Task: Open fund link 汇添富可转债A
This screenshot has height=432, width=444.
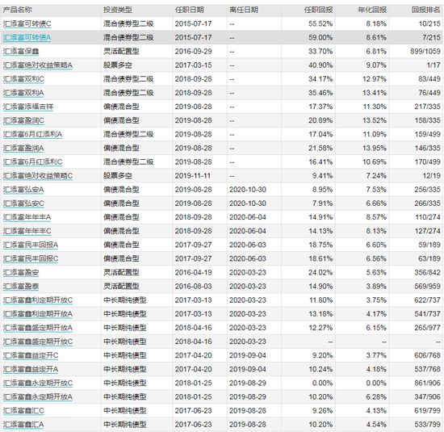Action: point(27,38)
